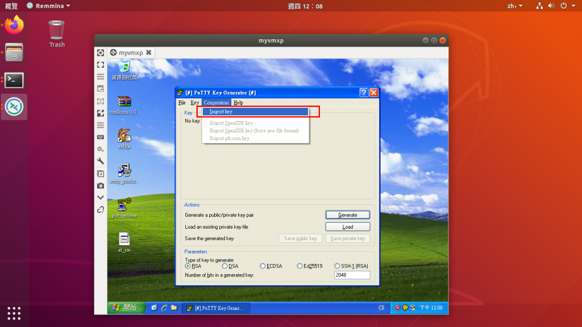Open the system menu arrow beside the power icon
582x327 pixels.
[x=573, y=6]
